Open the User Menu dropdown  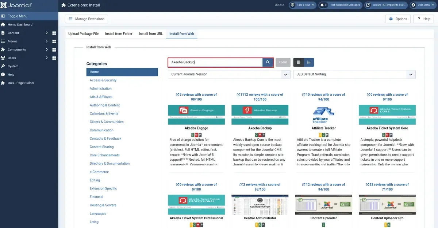[x=423, y=5]
